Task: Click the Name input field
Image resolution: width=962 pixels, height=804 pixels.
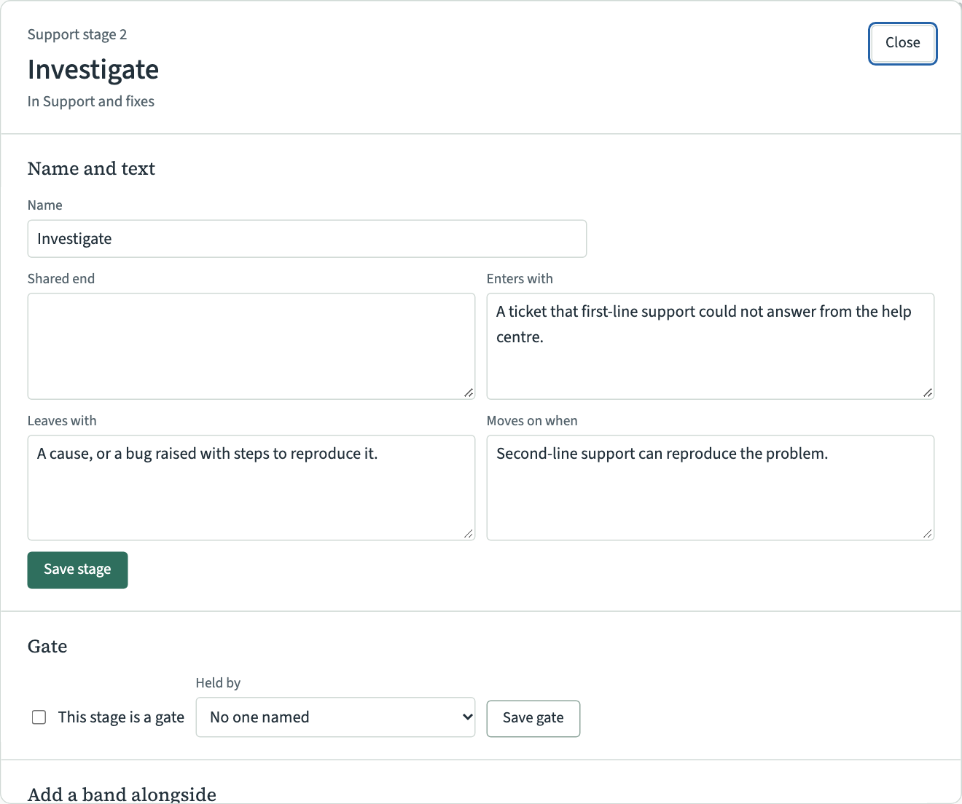Action: pos(307,239)
